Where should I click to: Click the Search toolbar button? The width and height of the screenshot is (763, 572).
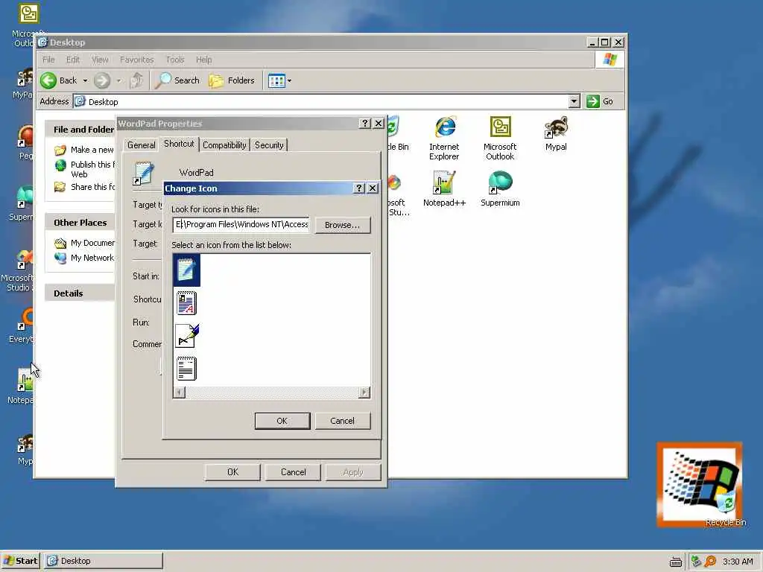pyautogui.click(x=177, y=80)
